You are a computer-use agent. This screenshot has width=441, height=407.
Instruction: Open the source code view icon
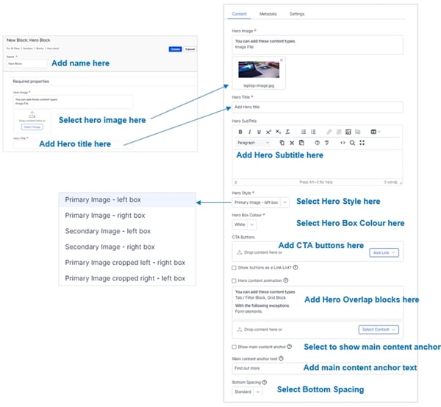pyautogui.click(x=343, y=142)
